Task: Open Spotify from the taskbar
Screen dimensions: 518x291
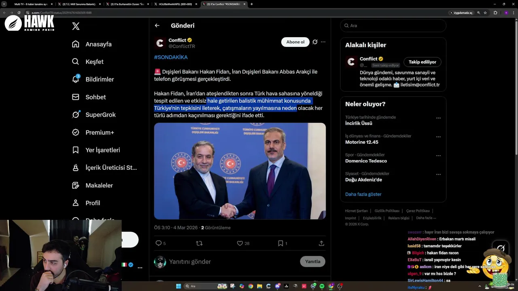Action: [322, 286]
